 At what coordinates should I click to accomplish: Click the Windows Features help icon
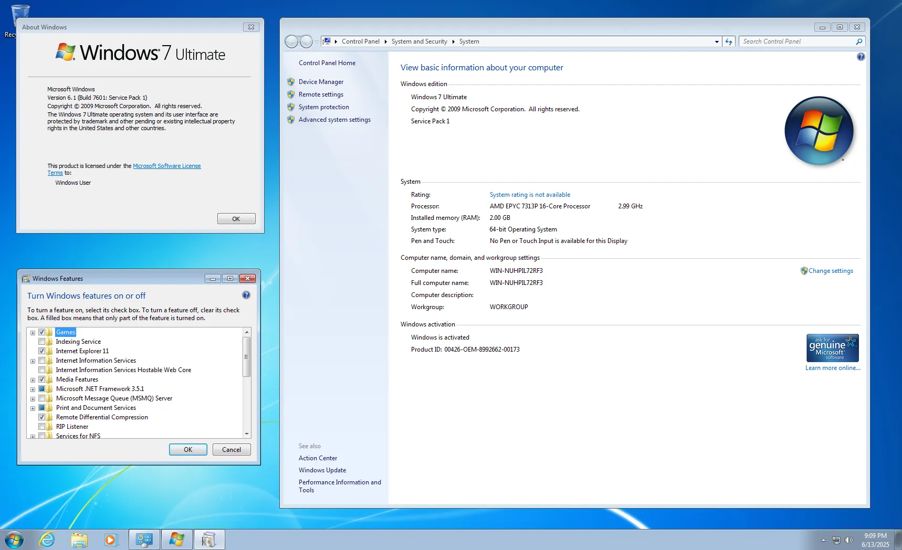(x=246, y=295)
